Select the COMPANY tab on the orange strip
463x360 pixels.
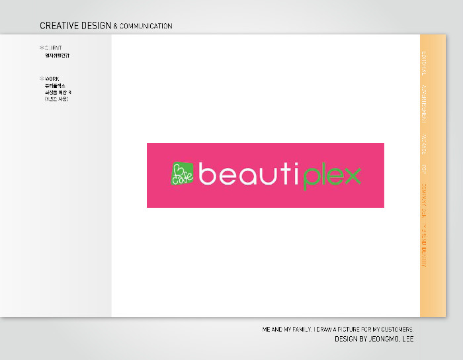click(x=424, y=201)
